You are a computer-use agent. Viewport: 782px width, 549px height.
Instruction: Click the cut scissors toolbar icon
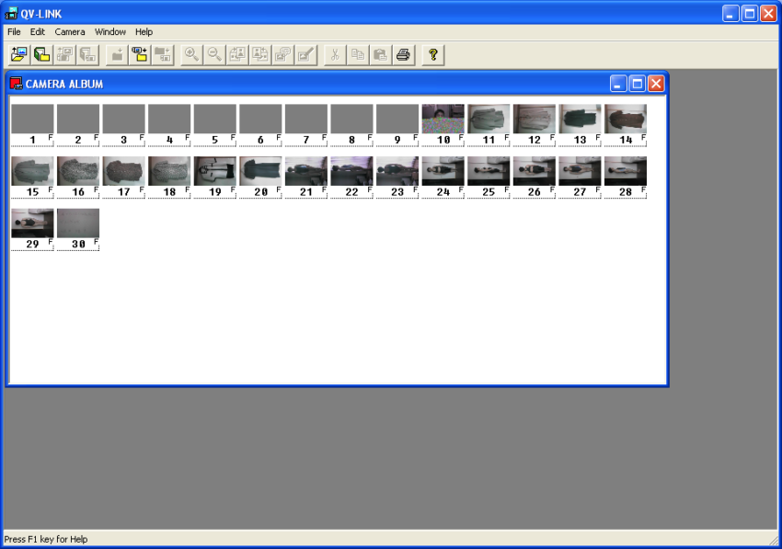335,54
